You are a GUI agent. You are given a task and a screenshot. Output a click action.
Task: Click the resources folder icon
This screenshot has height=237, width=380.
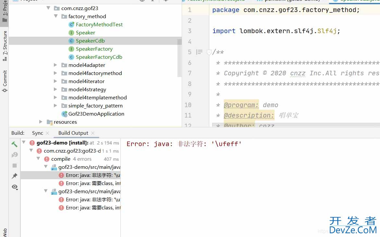[x=50, y=122]
